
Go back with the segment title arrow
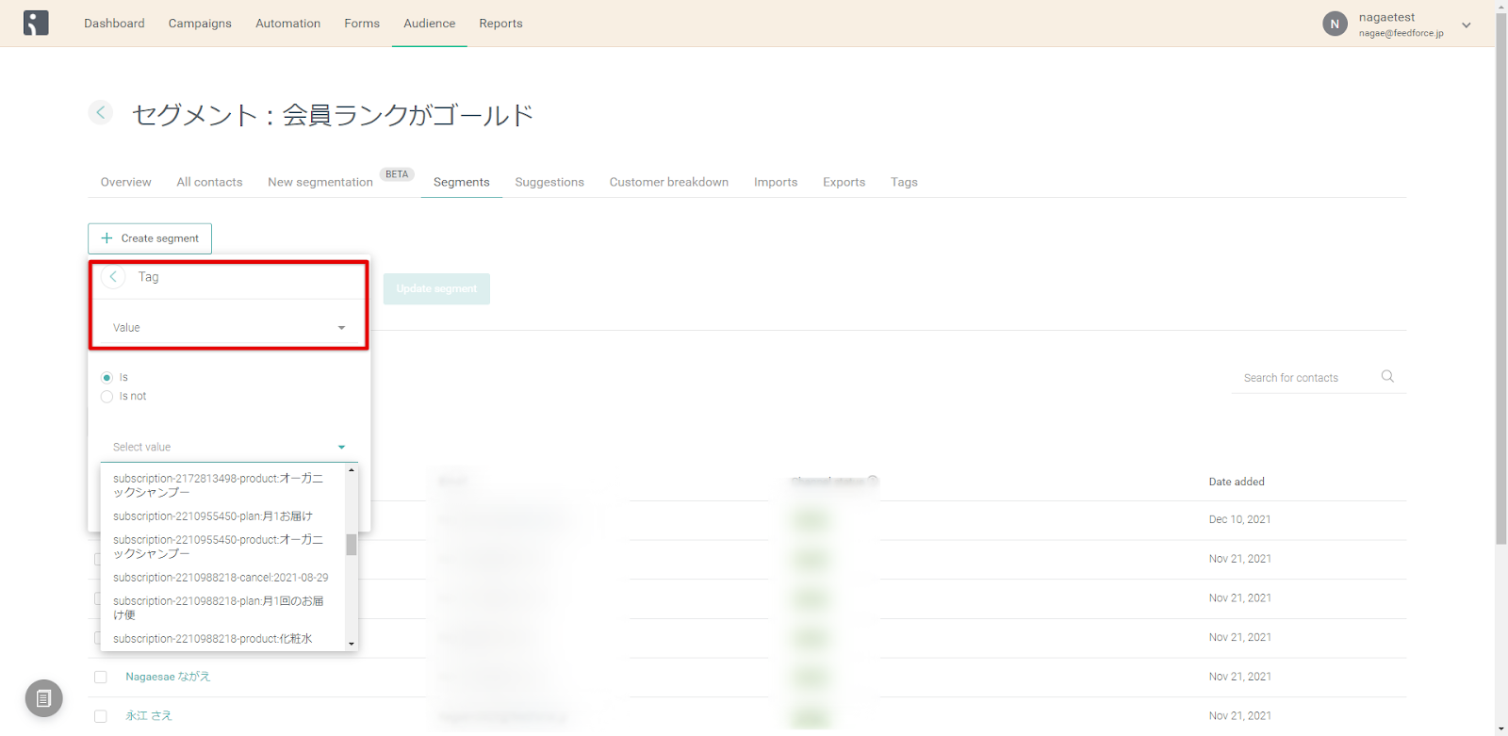click(101, 112)
